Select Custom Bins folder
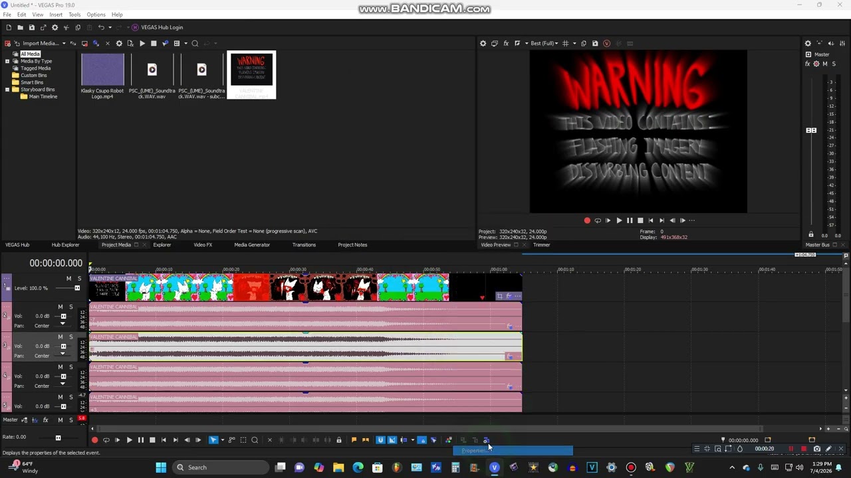Image resolution: width=851 pixels, height=478 pixels. (33, 75)
